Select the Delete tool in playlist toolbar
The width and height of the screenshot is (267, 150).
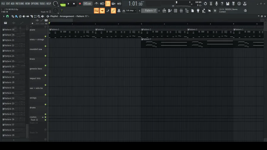point(20,16)
